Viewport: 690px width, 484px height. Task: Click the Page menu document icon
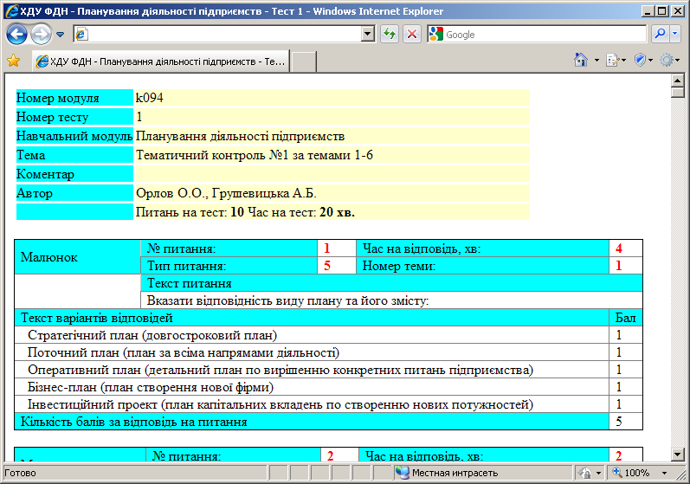click(x=611, y=61)
